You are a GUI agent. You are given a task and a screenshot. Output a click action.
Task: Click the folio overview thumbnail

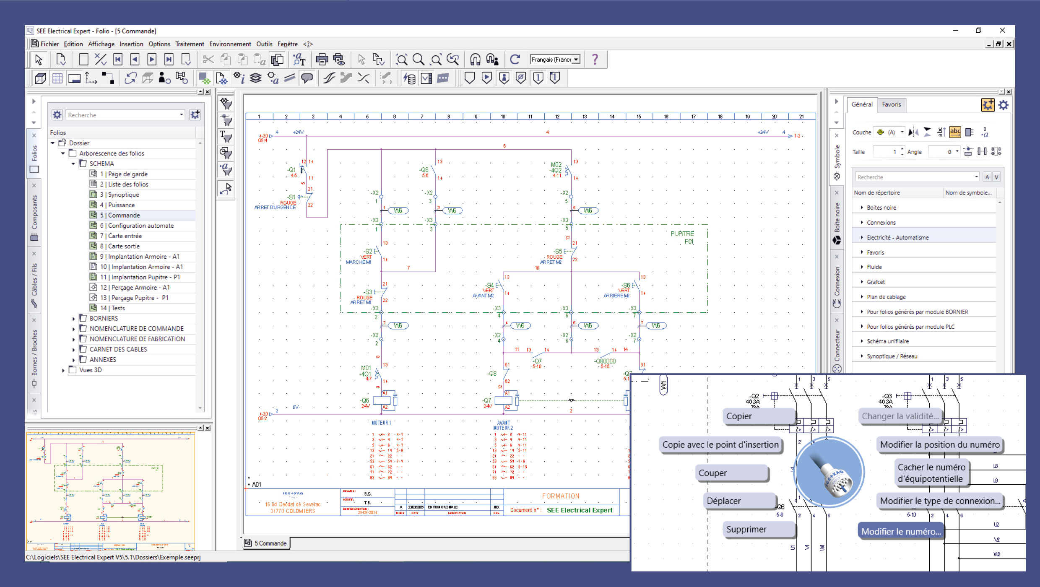tap(111, 491)
